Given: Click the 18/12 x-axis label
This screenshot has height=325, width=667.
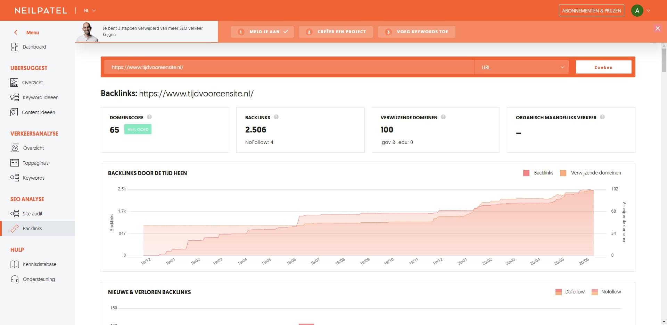Looking at the screenshot, I should [x=146, y=261].
